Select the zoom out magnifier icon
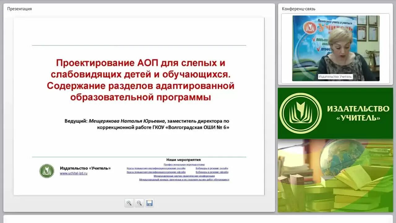Viewport: 396px width, 223px height. click(139, 203)
